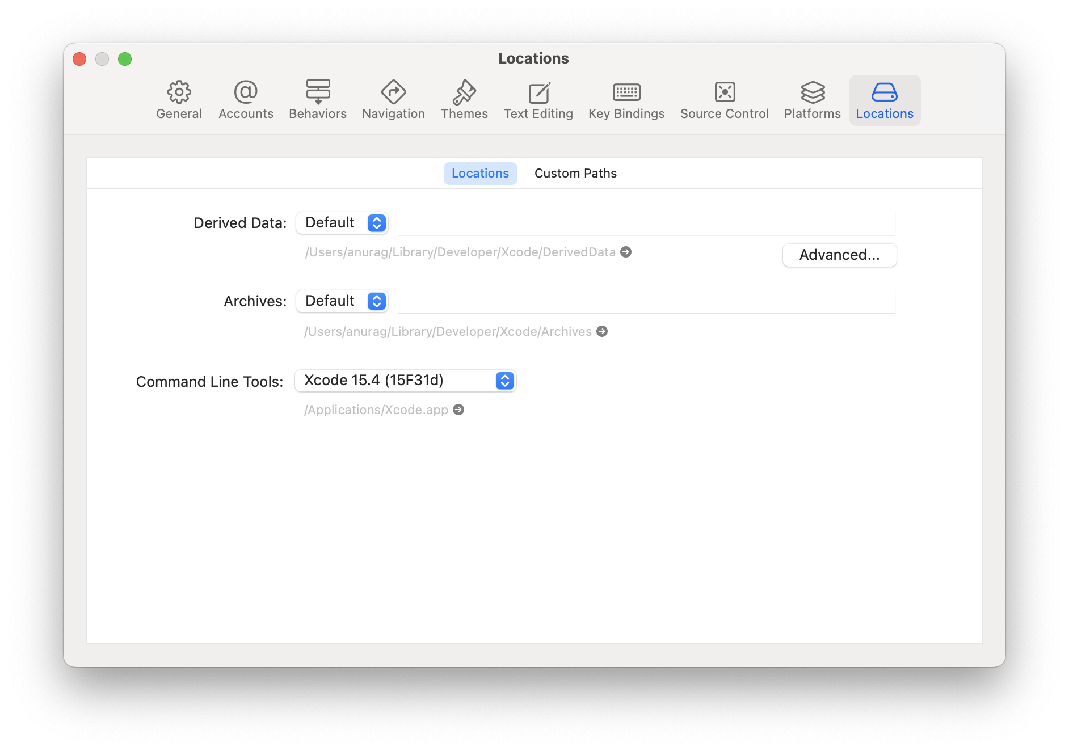1069x751 pixels.
Task: Open the Navigation preferences pane
Action: [x=393, y=100]
